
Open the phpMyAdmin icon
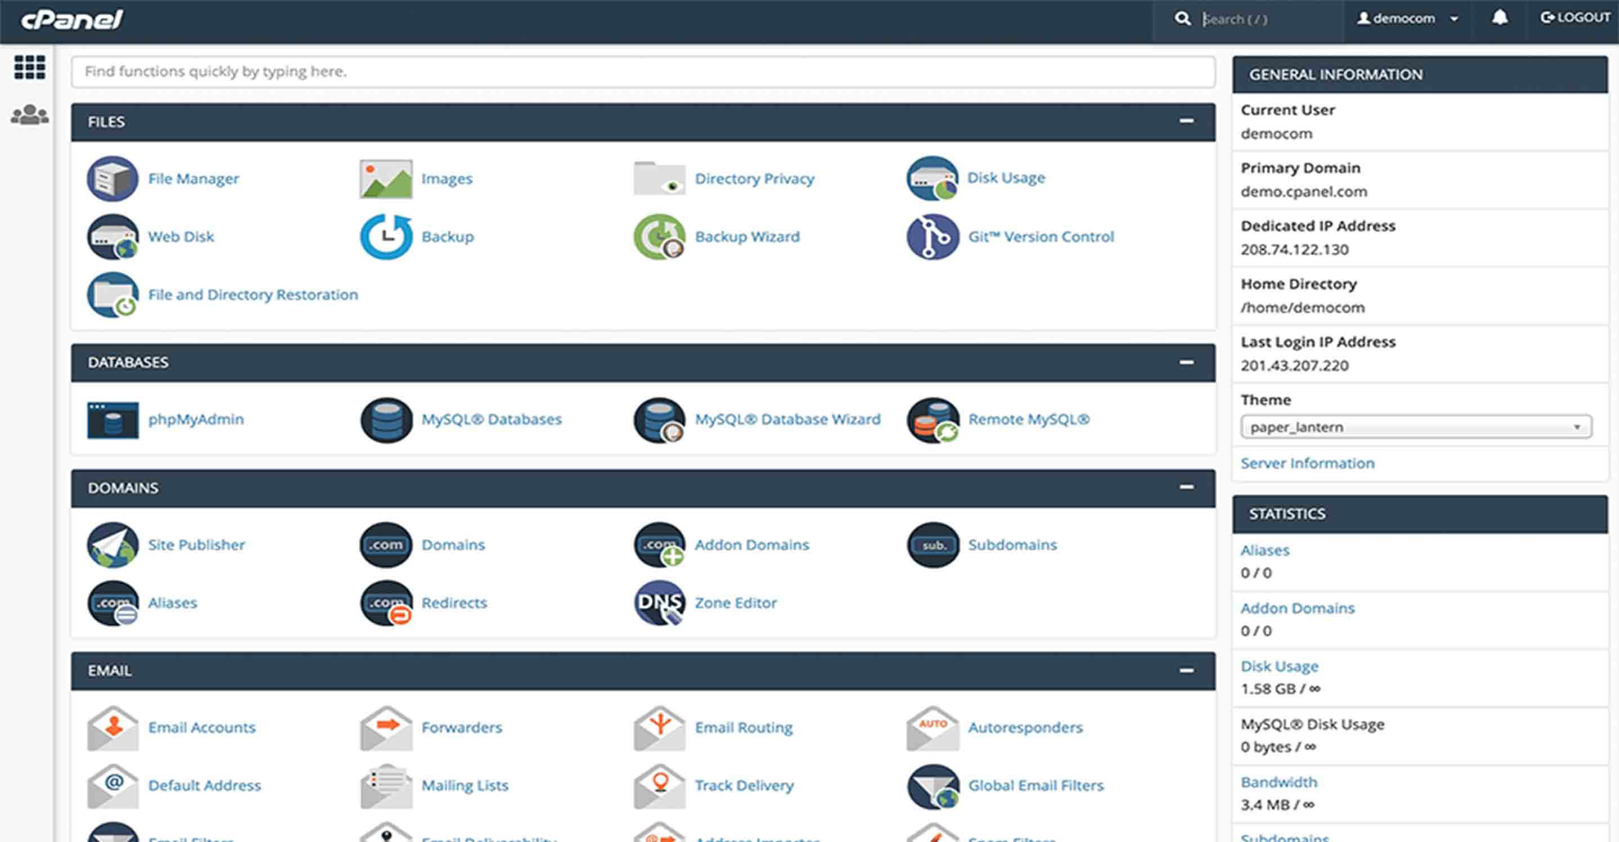[113, 420]
